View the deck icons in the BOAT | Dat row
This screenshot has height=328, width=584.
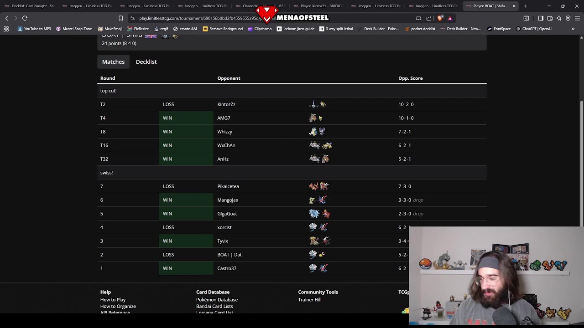click(x=317, y=255)
